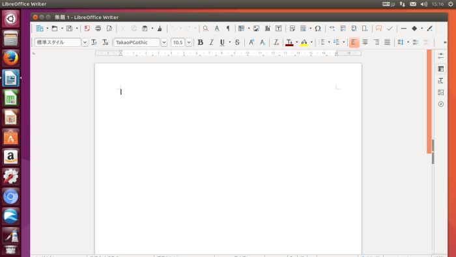456x257 pixels.
Task: Expand font size 10.5 dropdown
Action: click(189, 42)
